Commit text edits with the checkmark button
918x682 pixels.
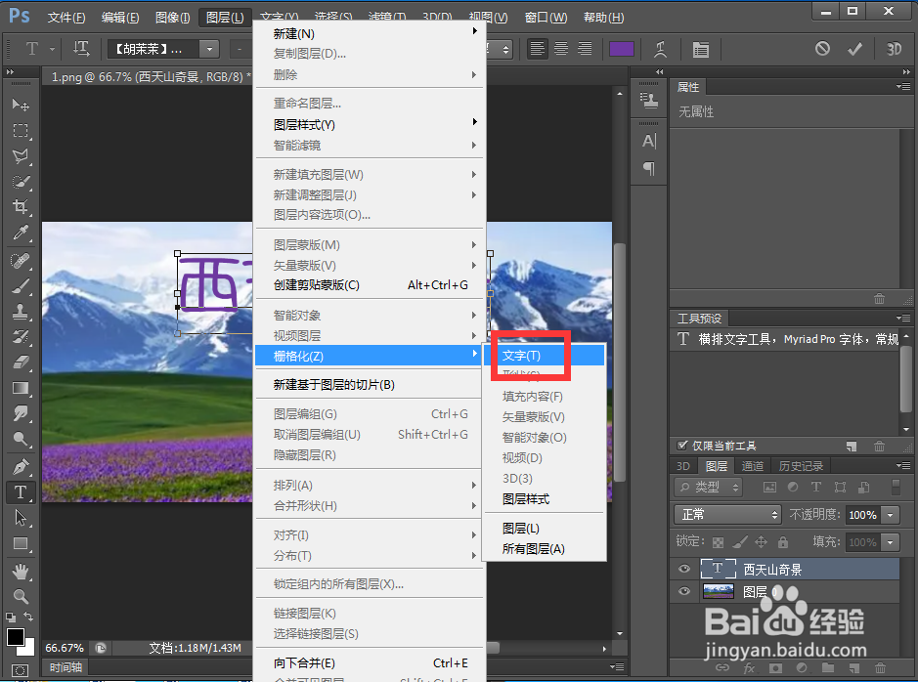[x=853, y=48]
